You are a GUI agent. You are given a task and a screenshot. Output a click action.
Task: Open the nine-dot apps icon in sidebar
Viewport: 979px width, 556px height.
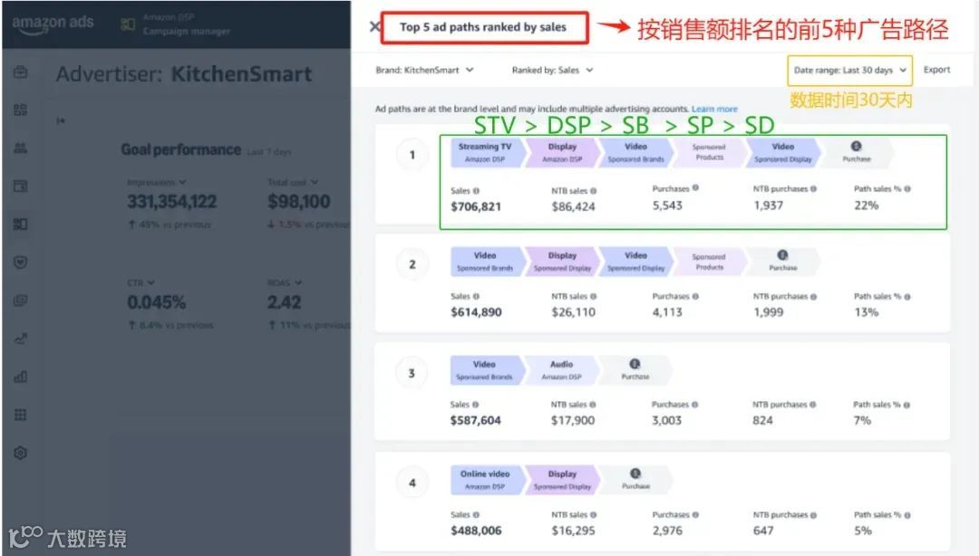tap(21, 415)
